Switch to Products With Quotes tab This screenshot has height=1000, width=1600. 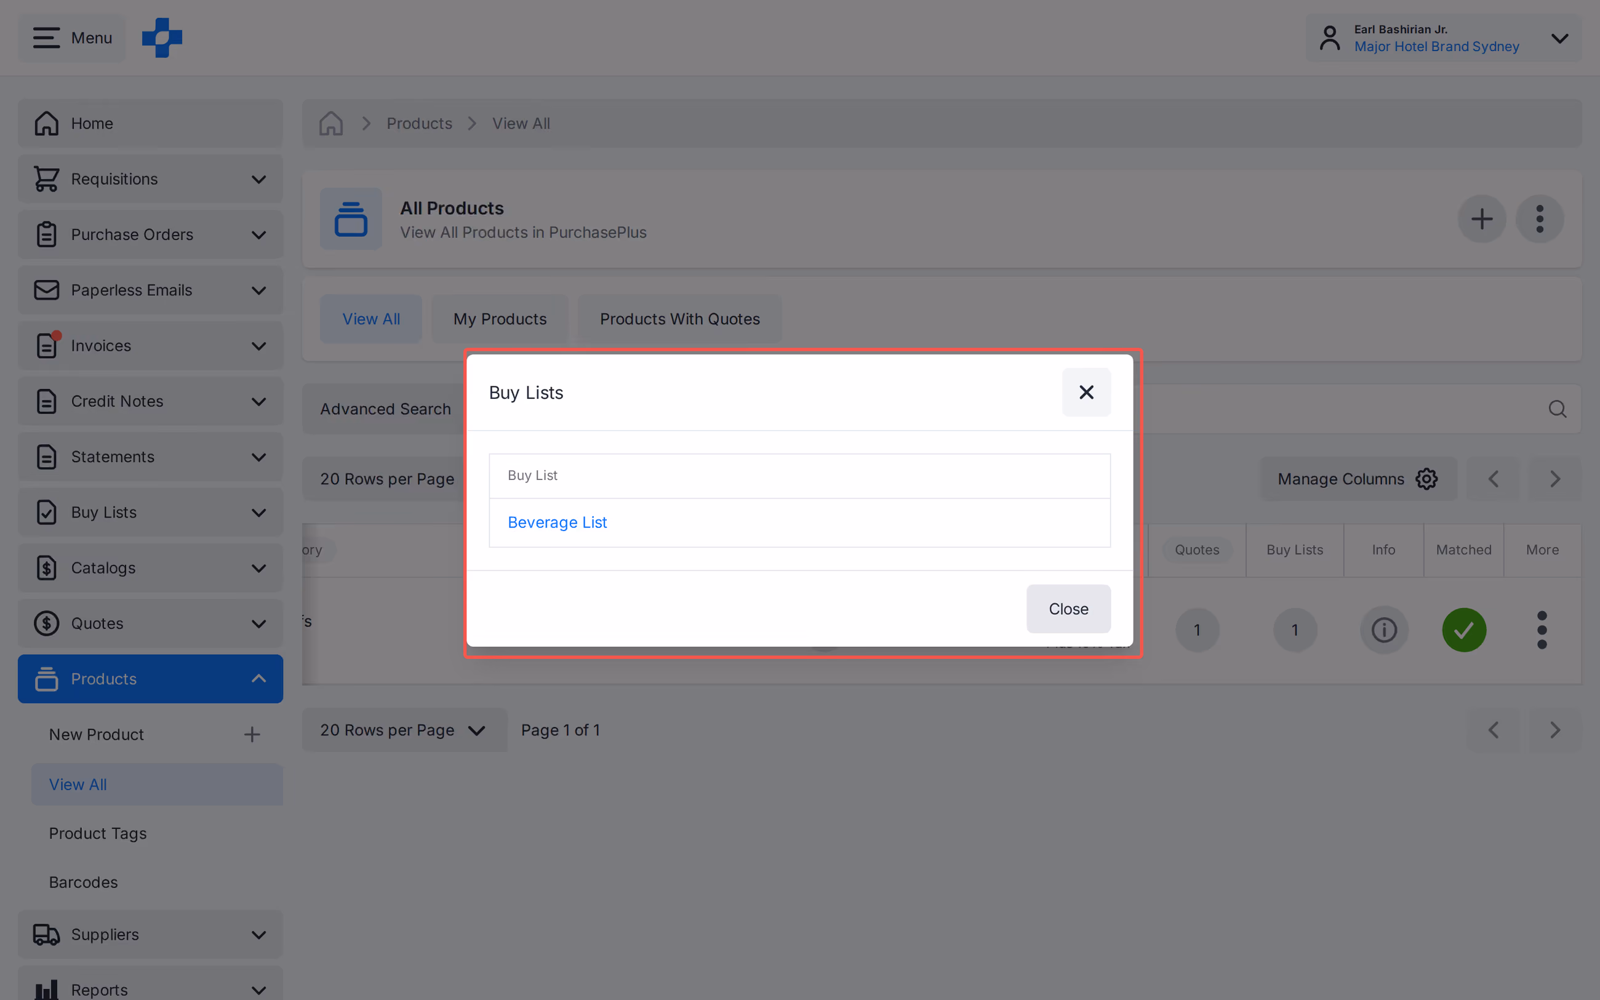pyautogui.click(x=679, y=319)
